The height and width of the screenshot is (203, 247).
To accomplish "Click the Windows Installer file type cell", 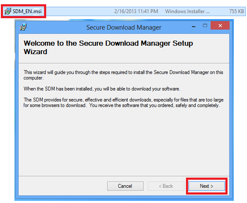I will pos(187,11).
